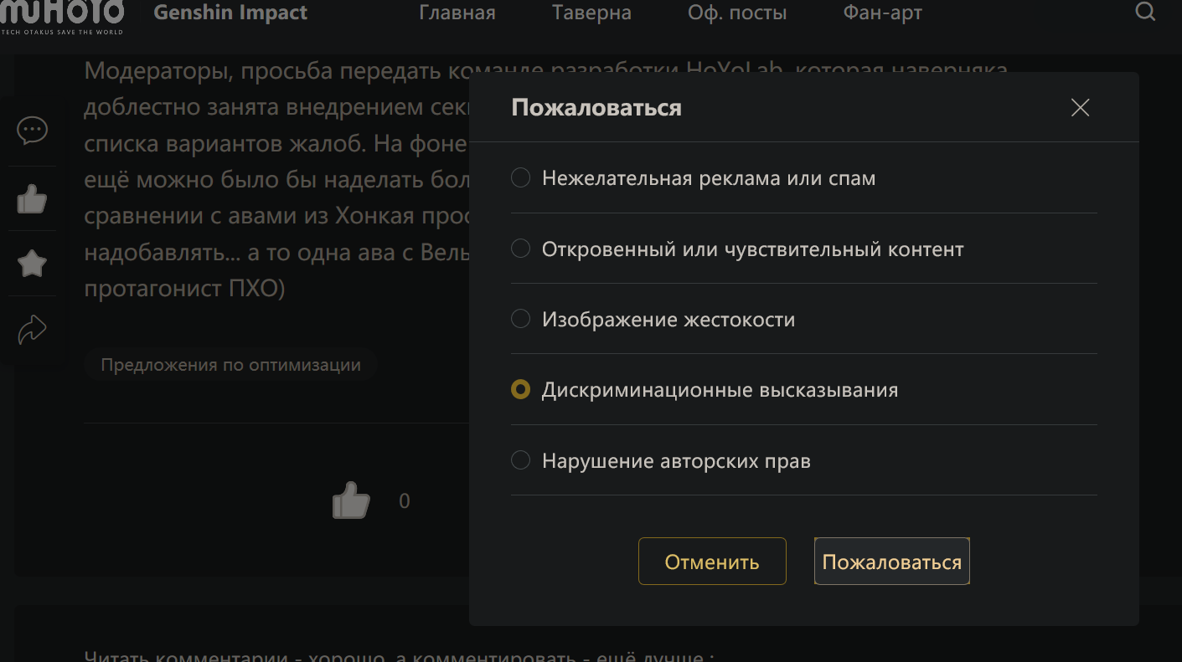1182x662 pixels.
Task: Select 'Нежелательная реклама или спам' radio option
Action: point(521,178)
